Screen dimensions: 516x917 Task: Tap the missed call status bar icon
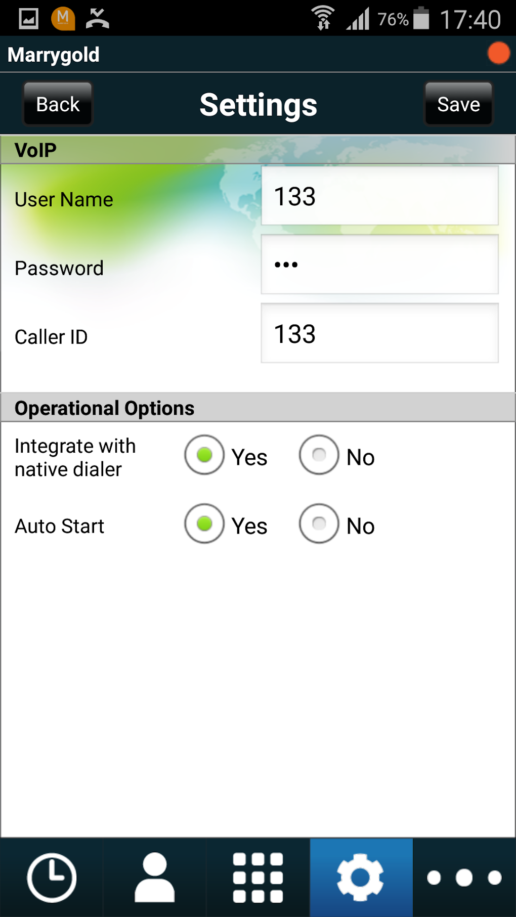tap(97, 19)
